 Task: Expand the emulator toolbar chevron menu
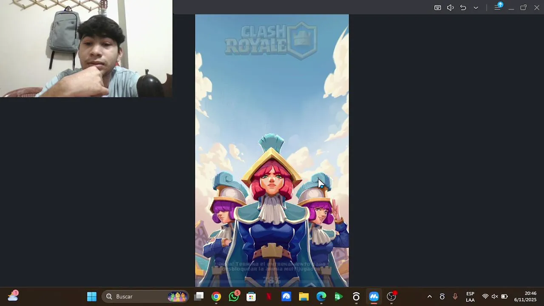point(476,8)
